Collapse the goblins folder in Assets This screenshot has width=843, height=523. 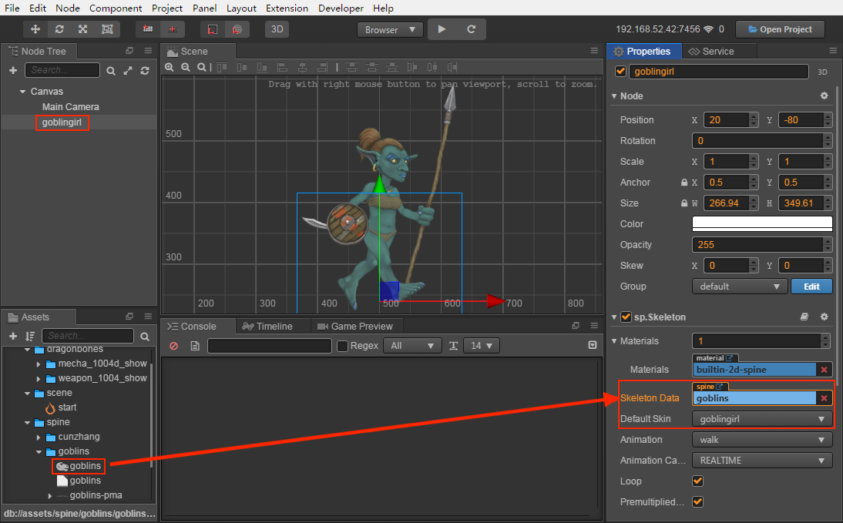point(39,452)
